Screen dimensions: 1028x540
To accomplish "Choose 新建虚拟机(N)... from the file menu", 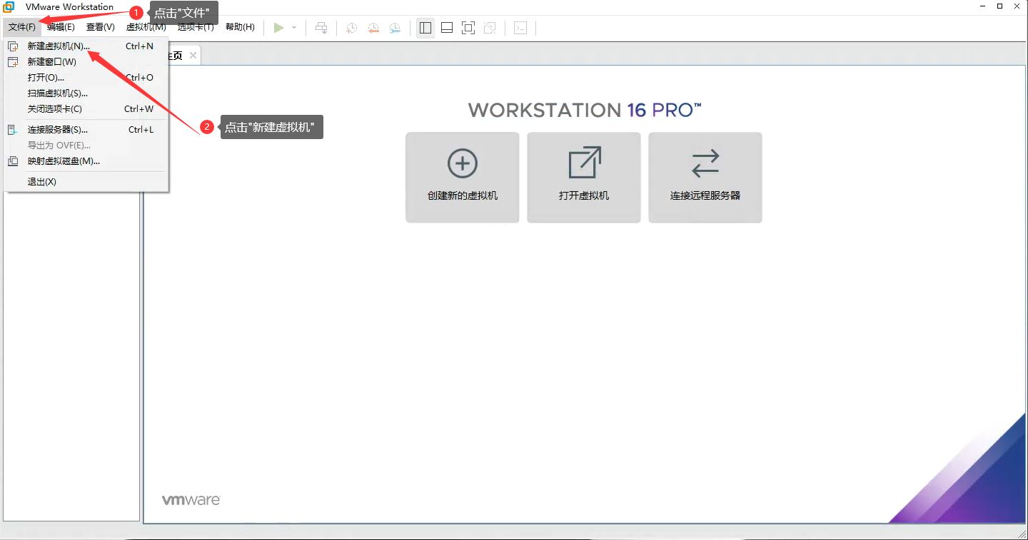I will pyautogui.click(x=86, y=46).
